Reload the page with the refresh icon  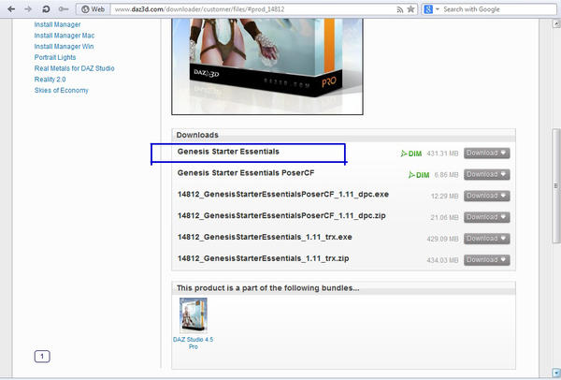coord(46,9)
